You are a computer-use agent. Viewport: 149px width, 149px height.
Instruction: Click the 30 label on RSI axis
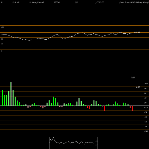click(x=2, y=44)
